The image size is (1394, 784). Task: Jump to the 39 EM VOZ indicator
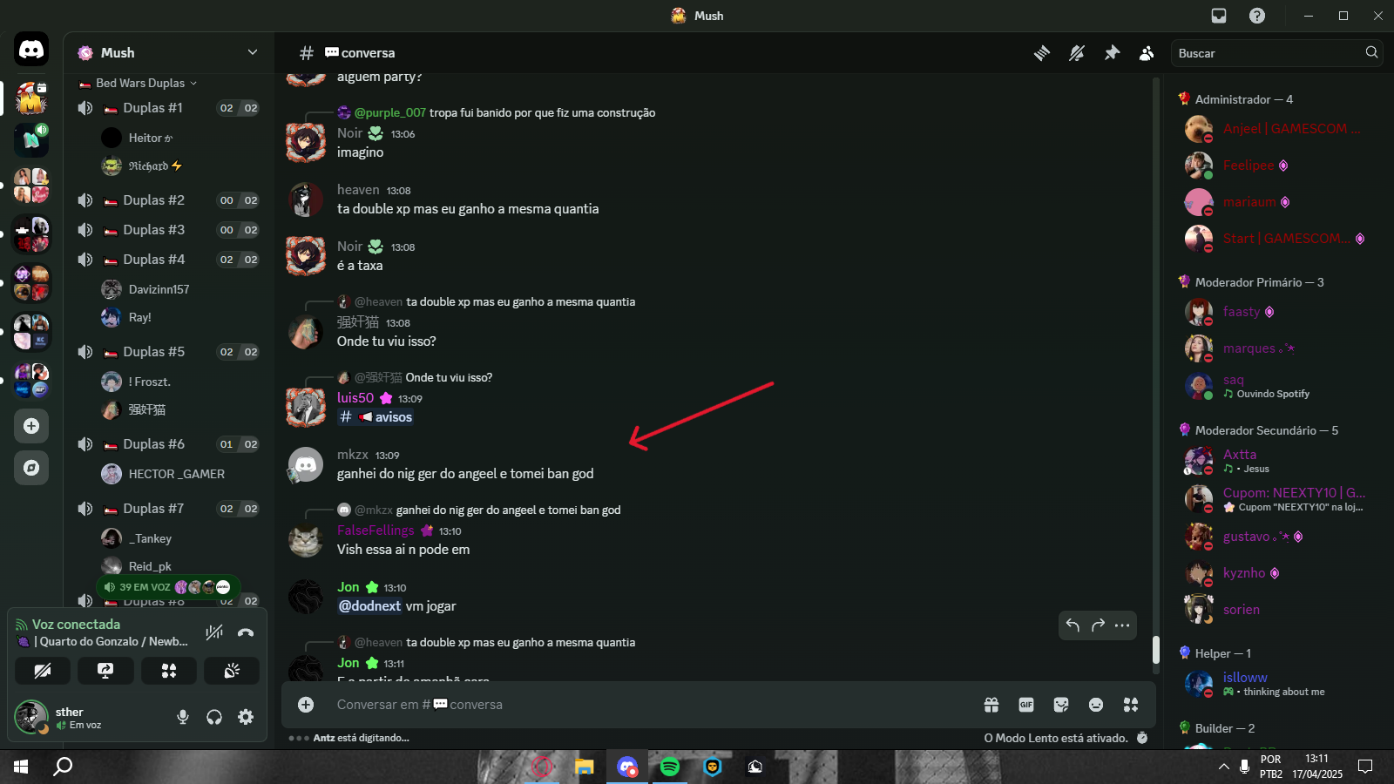(168, 587)
